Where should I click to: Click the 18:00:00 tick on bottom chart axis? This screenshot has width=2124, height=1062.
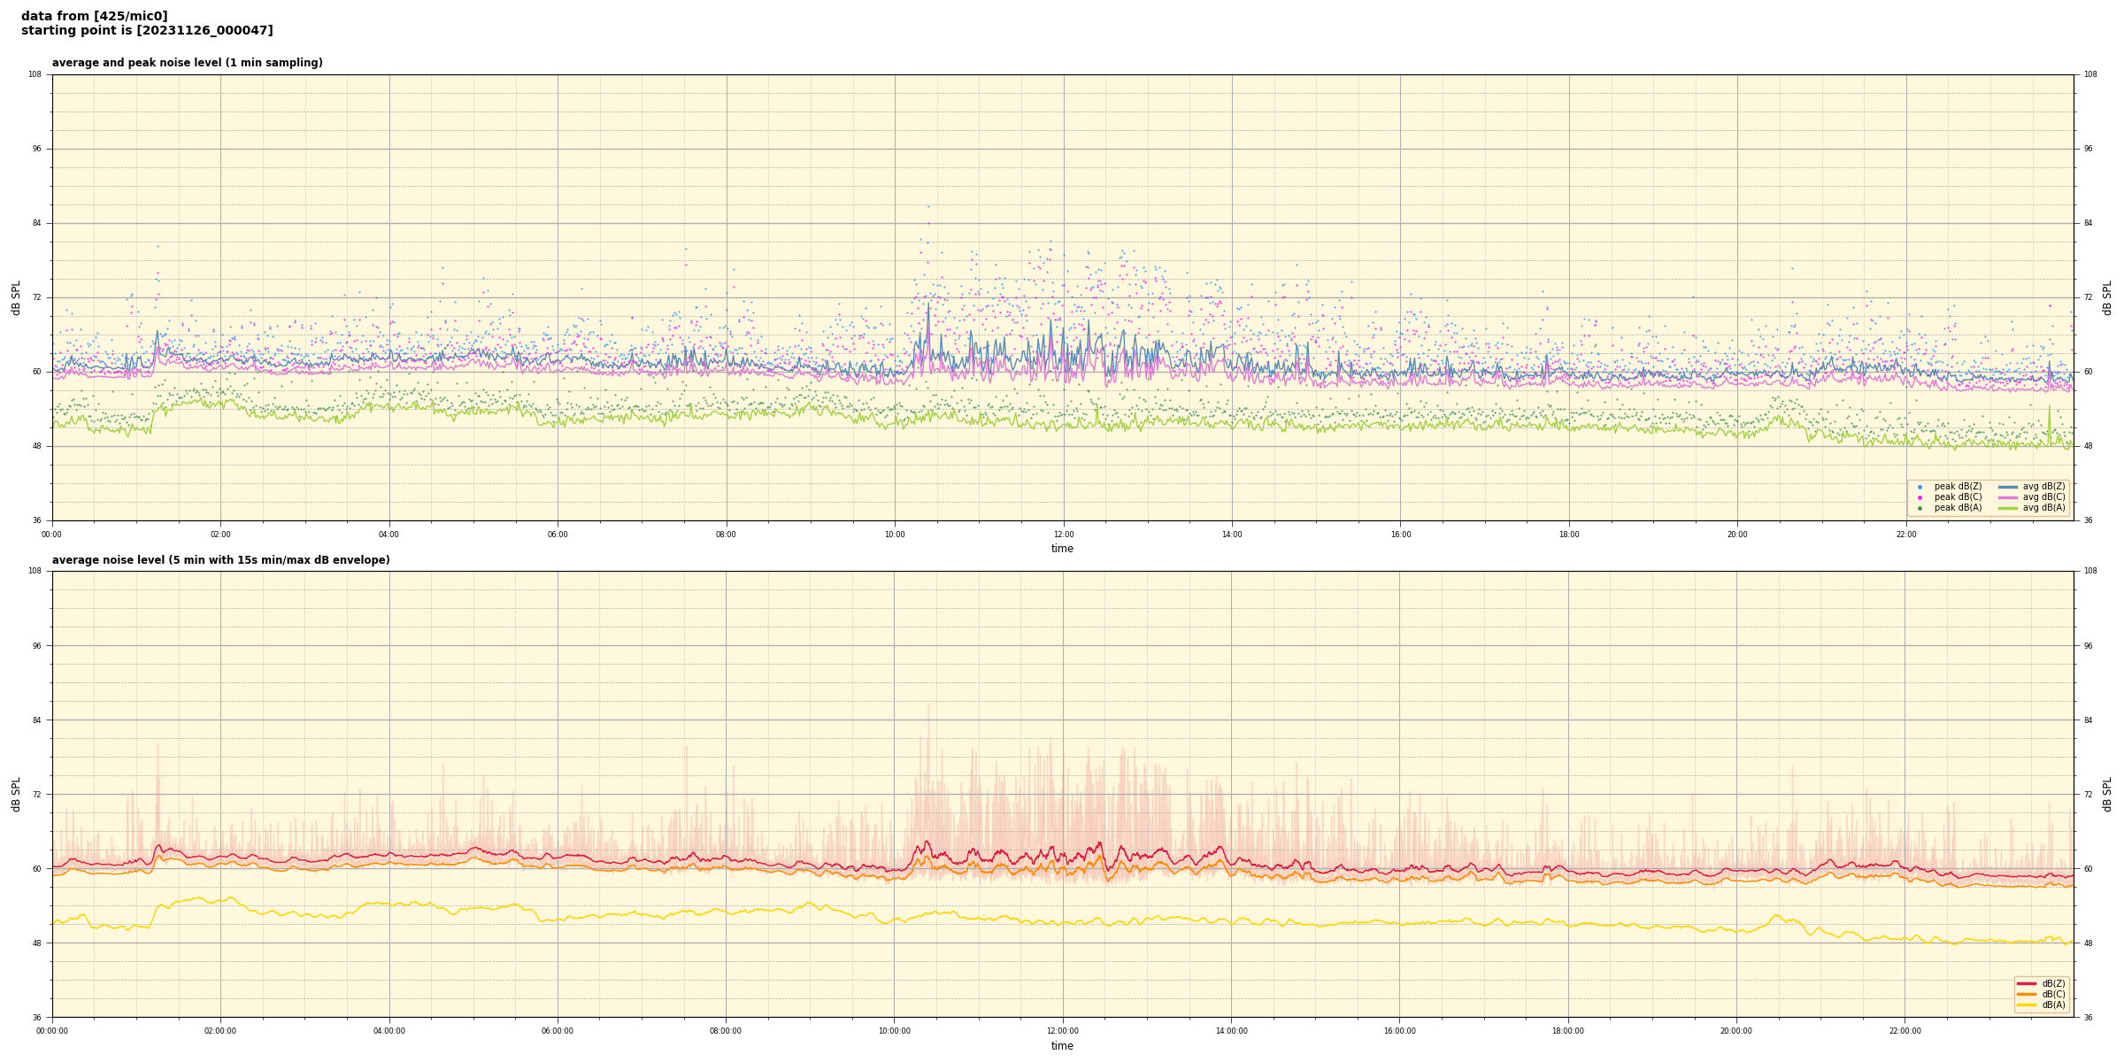(x=1568, y=1031)
